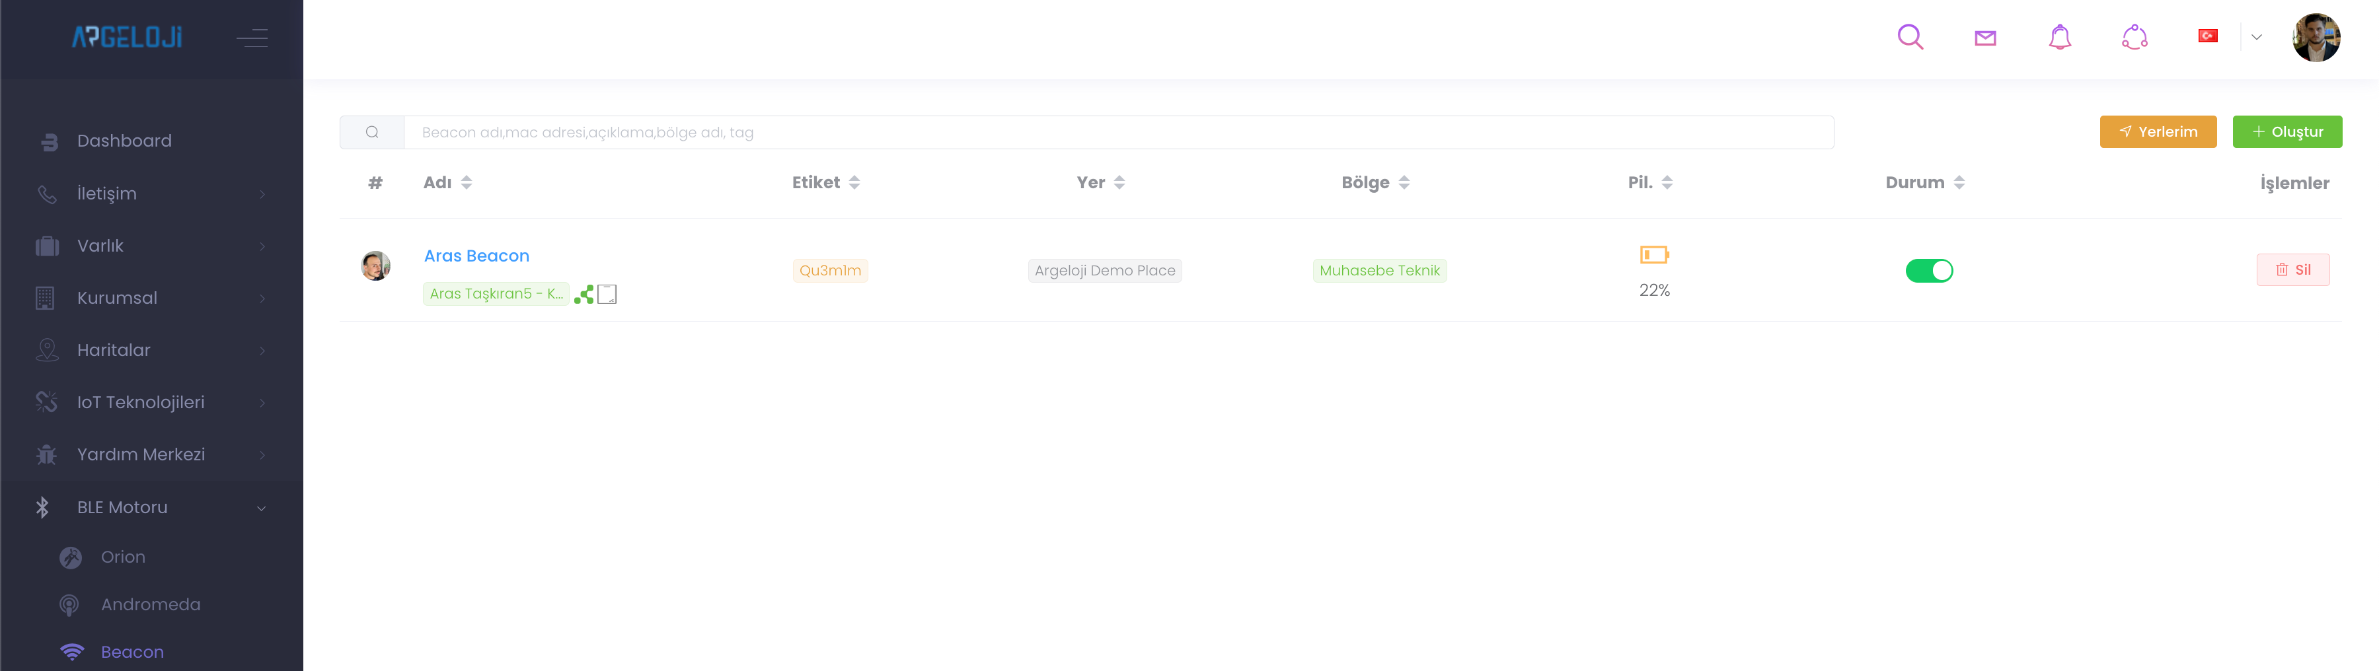
Task: Disable the Aras Beacon status toggle
Action: click(x=1928, y=270)
